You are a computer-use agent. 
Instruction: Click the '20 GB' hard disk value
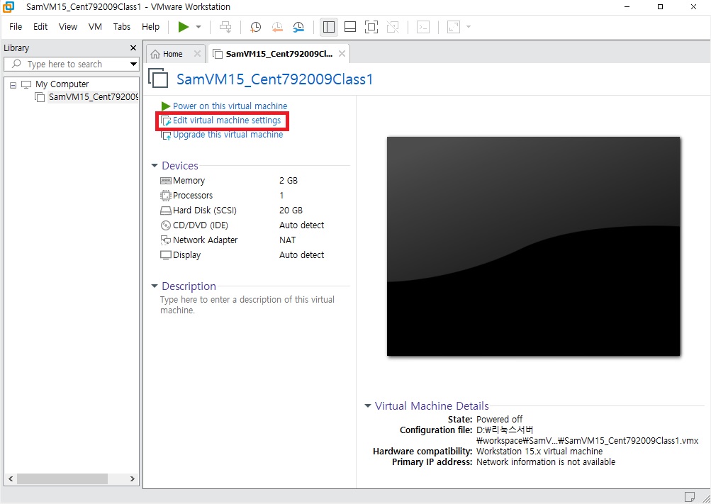pos(291,211)
